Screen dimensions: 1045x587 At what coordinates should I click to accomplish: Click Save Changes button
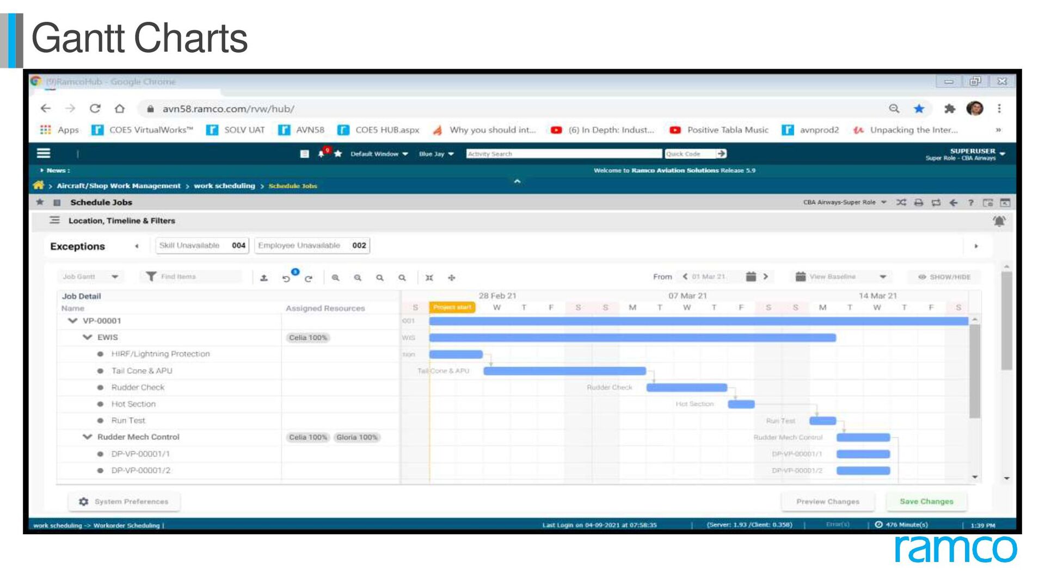[926, 502]
